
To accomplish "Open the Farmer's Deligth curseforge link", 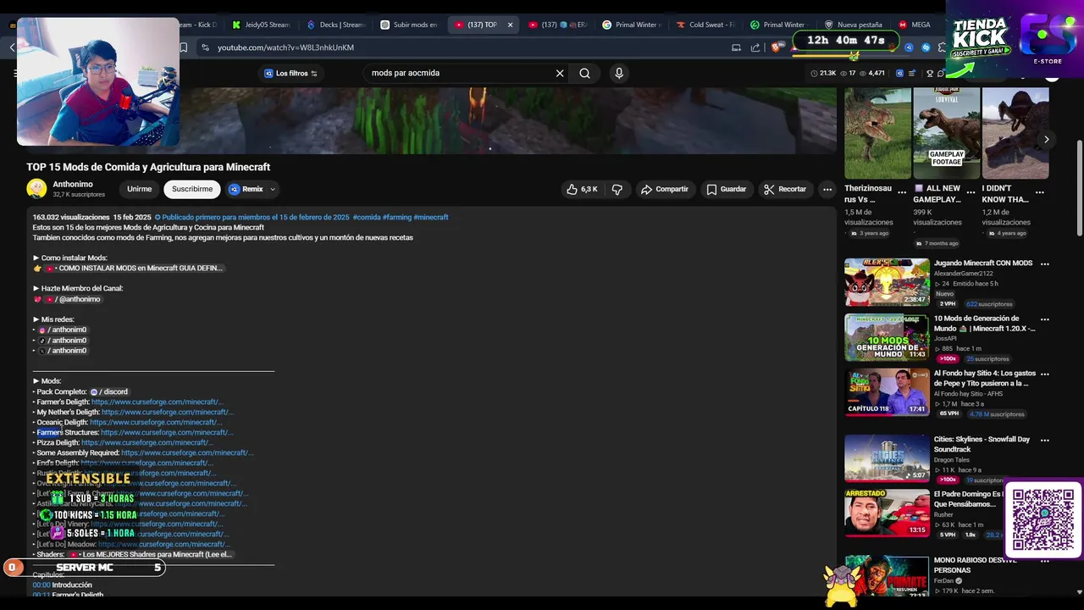I will tap(157, 402).
